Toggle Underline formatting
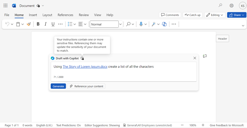This screenshot has height=128, width=247. [53, 24]
